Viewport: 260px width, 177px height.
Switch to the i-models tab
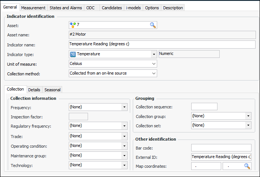[x=133, y=8]
